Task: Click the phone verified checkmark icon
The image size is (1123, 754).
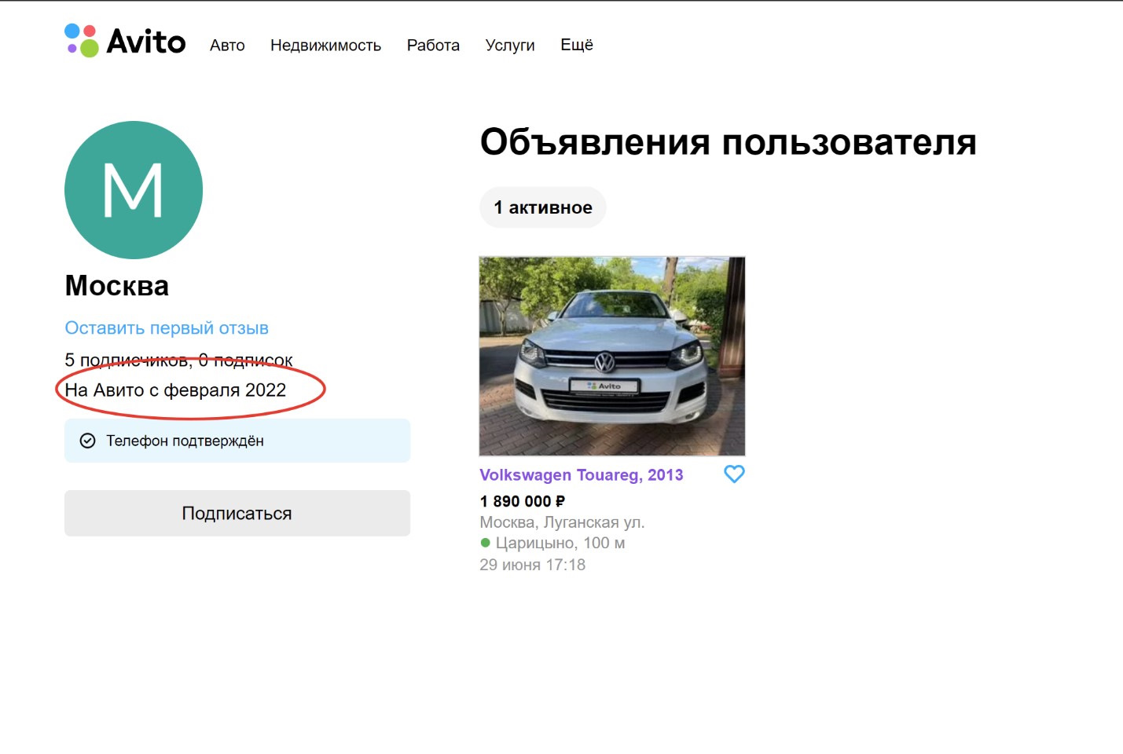Action: click(88, 441)
